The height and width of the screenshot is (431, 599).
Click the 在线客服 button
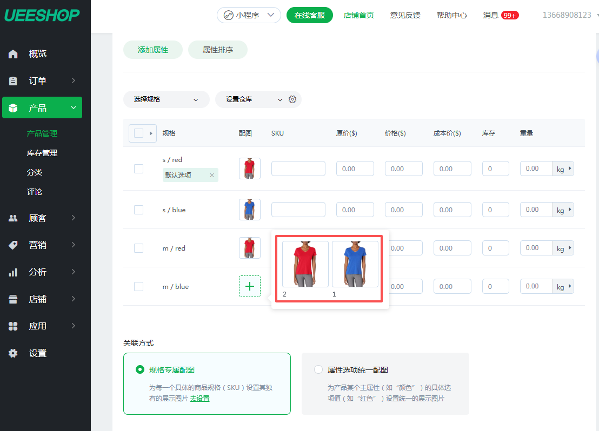309,15
